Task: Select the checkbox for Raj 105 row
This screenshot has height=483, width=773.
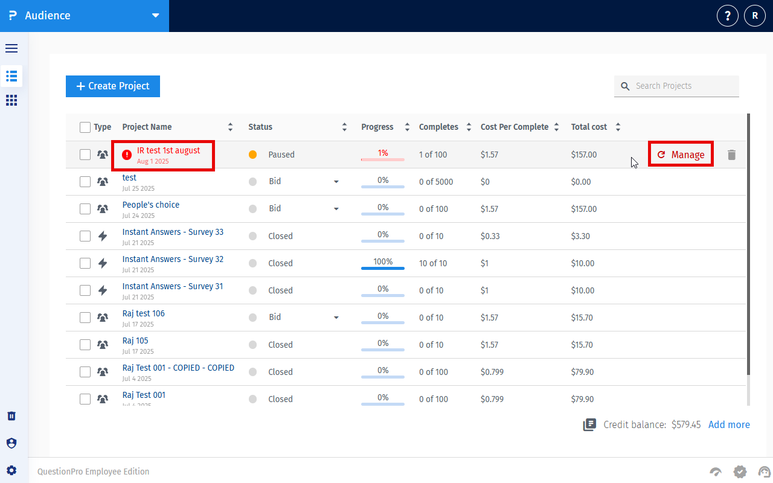Action: [85, 345]
